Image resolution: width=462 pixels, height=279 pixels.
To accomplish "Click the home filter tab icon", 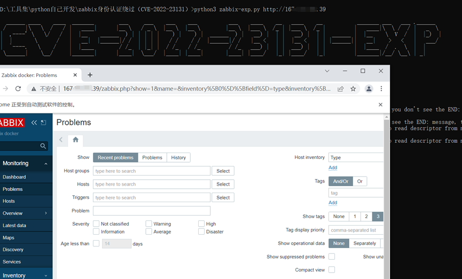I will click(75, 140).
